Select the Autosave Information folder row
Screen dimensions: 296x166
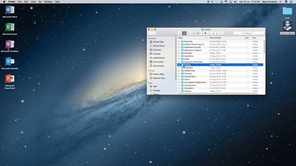coord(220,62)
